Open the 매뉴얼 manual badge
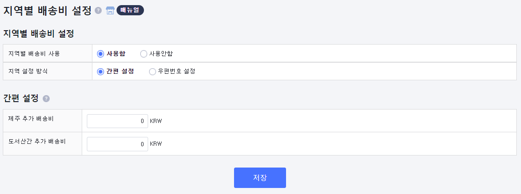The height and width of the screenshot is (194, 521). [130, 10]
